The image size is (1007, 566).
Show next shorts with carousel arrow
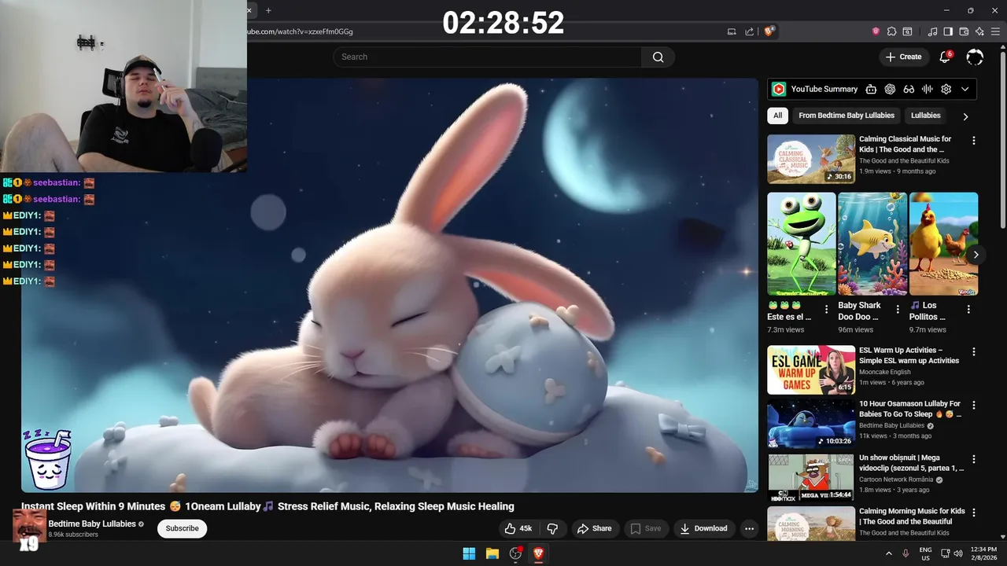(976, 255)
